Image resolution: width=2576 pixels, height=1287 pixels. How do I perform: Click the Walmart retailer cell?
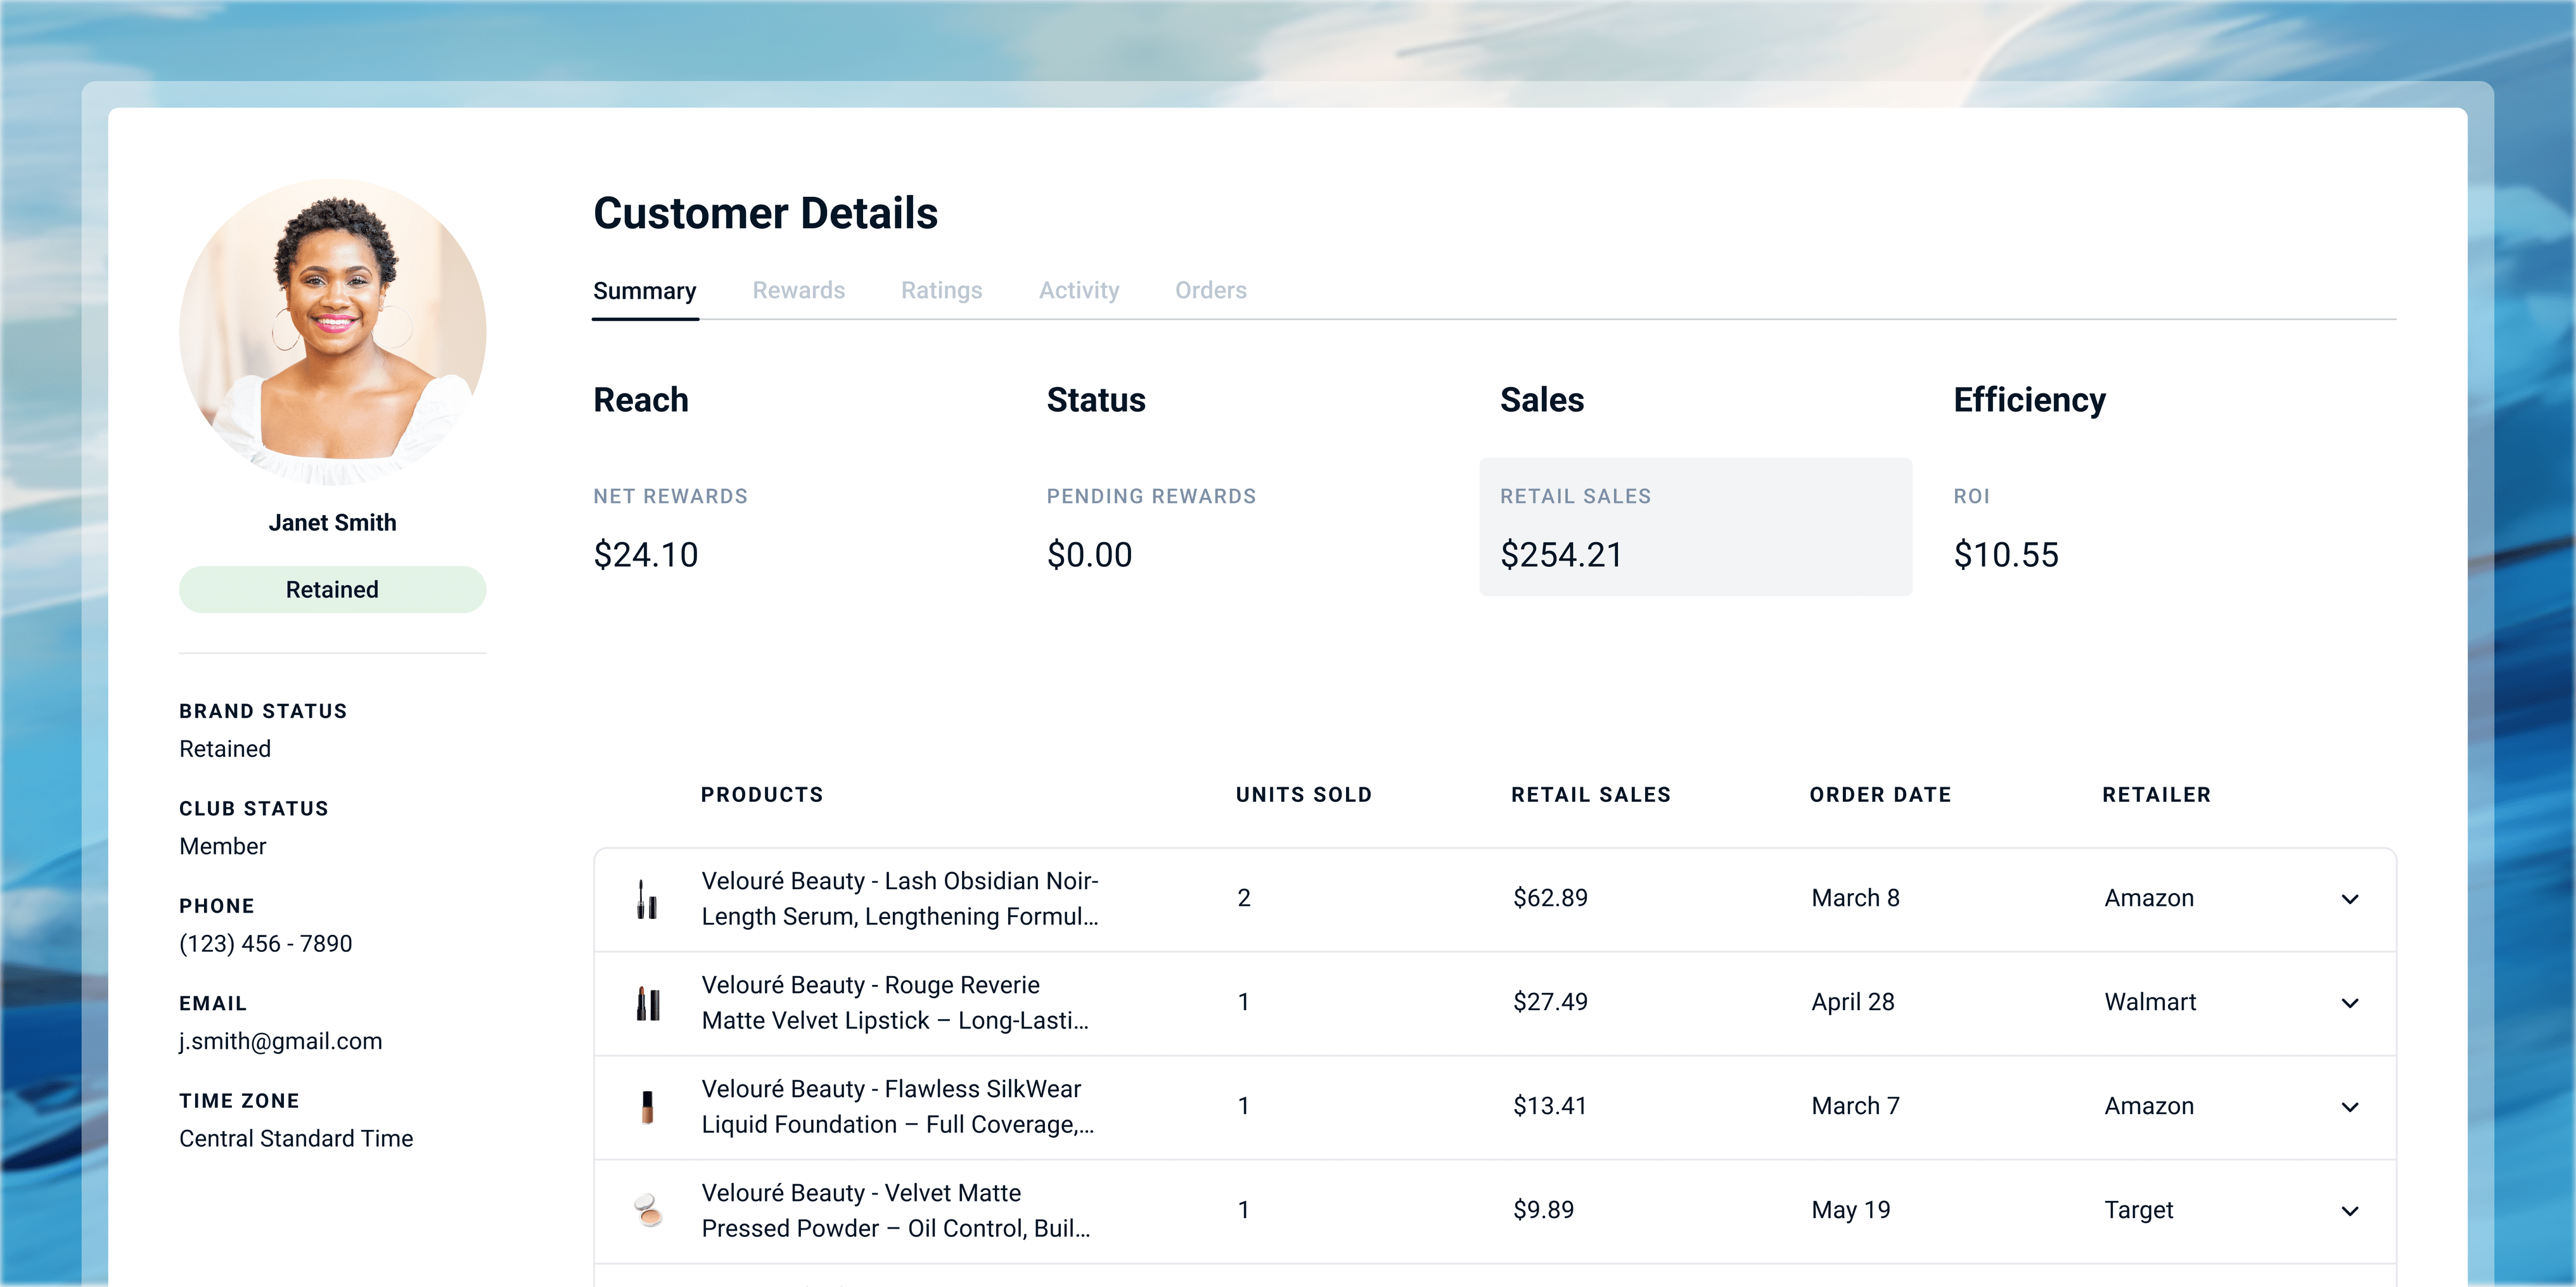[2150, 1002]
